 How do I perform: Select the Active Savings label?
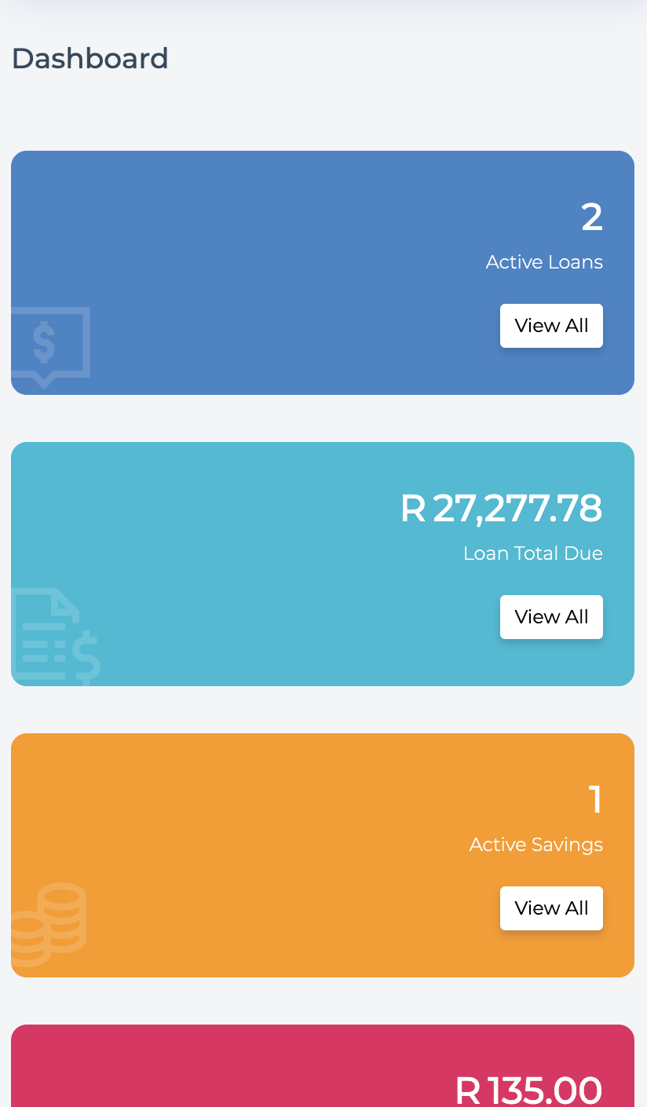click(x=536, y=845)
